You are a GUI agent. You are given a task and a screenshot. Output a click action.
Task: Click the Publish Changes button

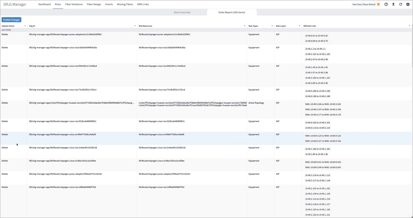(x=11, y=20)
